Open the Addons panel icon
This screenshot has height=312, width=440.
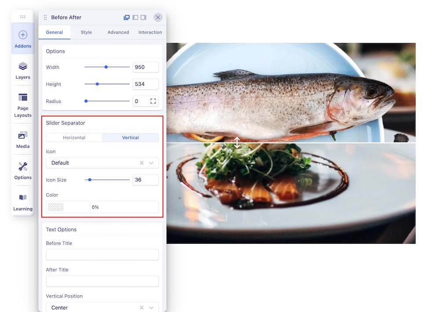tap(23, 39)
